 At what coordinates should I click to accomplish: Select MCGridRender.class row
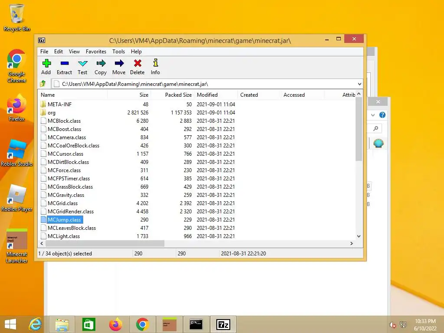[x=197, y=212]
